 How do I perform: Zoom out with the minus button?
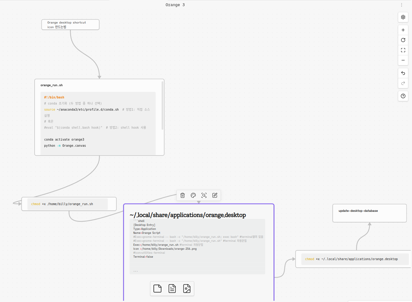[403, 60]
